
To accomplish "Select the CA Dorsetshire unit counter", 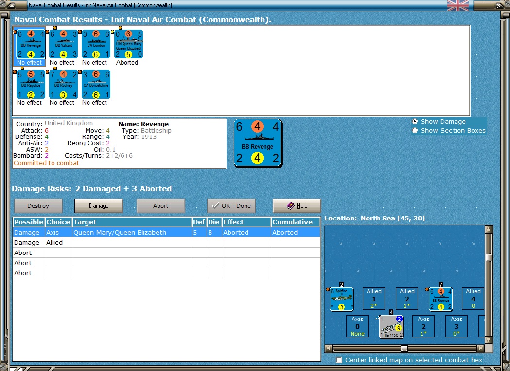I will 96,84.
